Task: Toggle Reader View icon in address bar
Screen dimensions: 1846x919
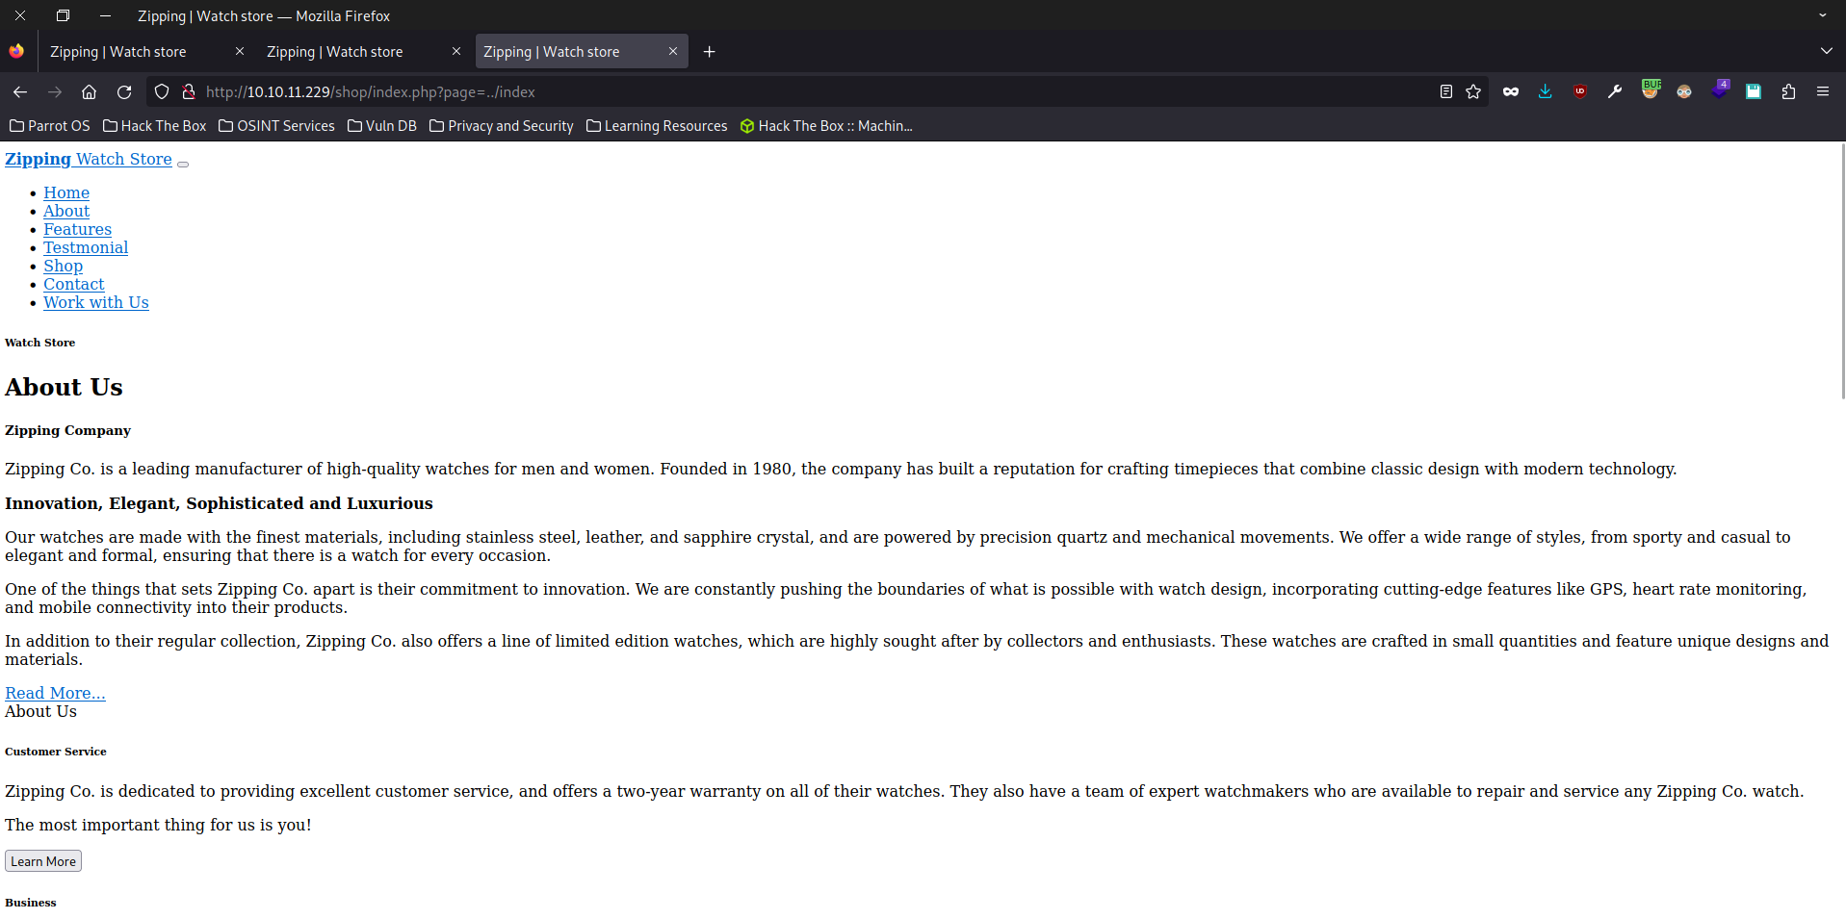Action: pyautogui.click(x=1445, y=91)
